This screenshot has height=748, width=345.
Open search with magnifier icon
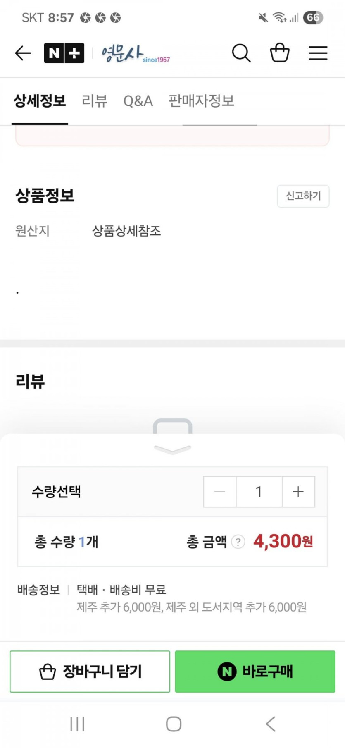pyautogui.click(x=241, y=53)
